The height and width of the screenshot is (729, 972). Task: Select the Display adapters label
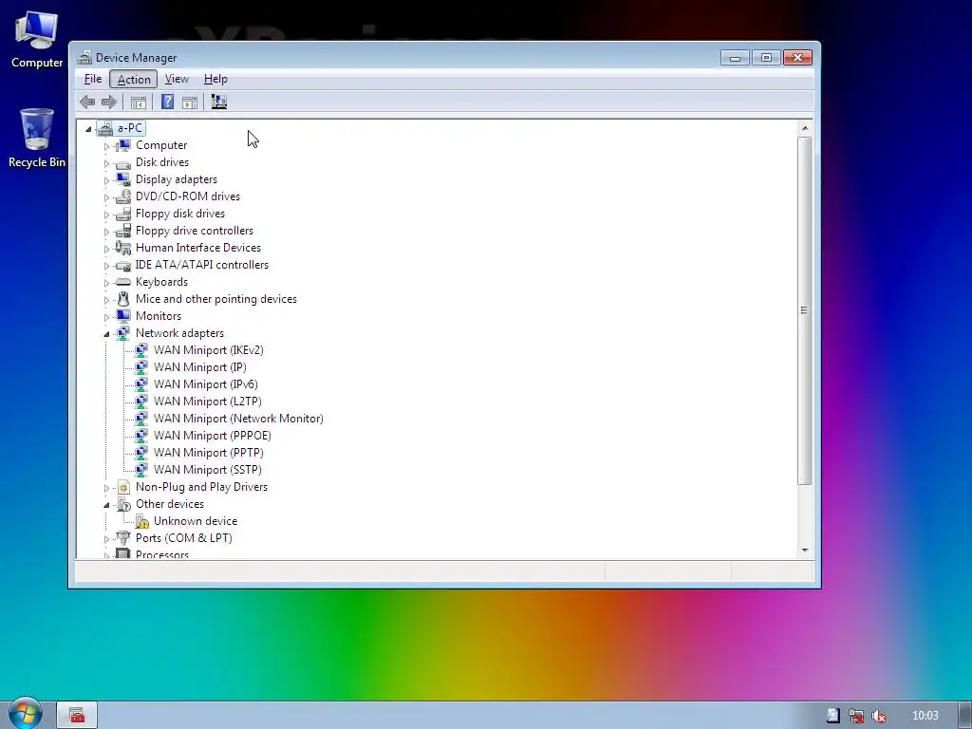[177, 179]
